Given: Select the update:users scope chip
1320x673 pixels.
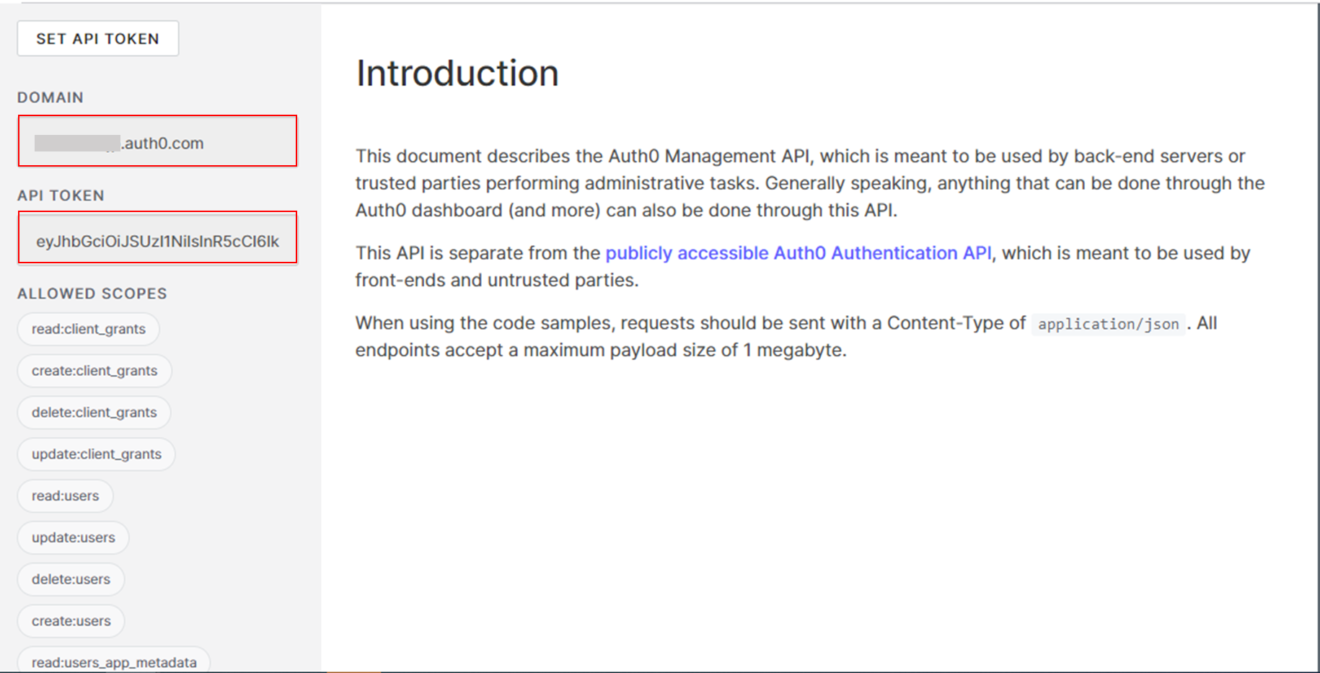Looking at the screenshot, I should pos(72,537).
